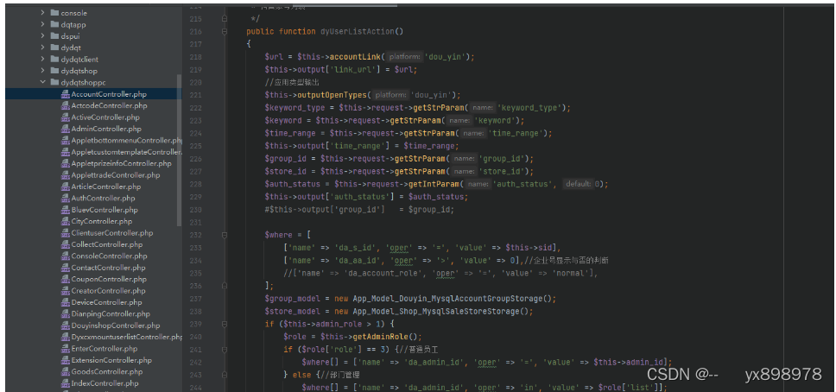The image size is (836, 392).
Task: Fold the $where array at line 232
Action: (x=225, y=235)
